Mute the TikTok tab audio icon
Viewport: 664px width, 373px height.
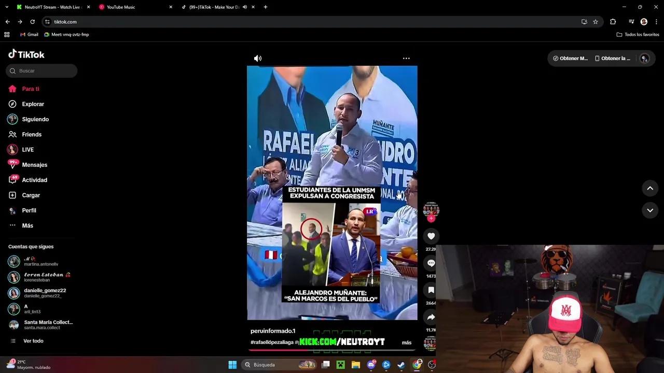coord(245,7)
